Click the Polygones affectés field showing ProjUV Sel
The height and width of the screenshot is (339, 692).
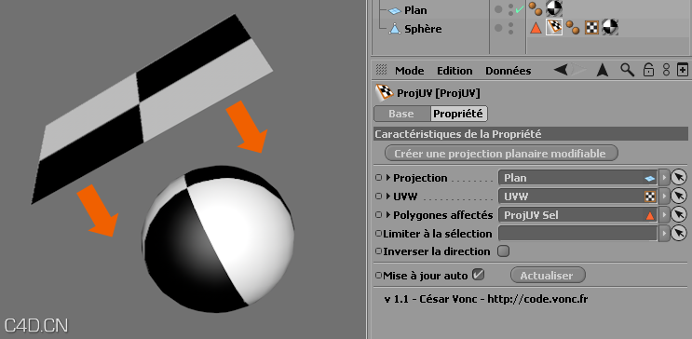pyautogui.click(x=578, y=215)
